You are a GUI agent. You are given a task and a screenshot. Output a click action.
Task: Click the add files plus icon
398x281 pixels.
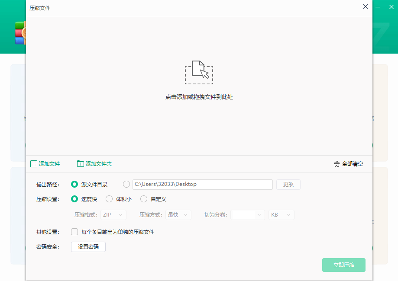(34, 164)
